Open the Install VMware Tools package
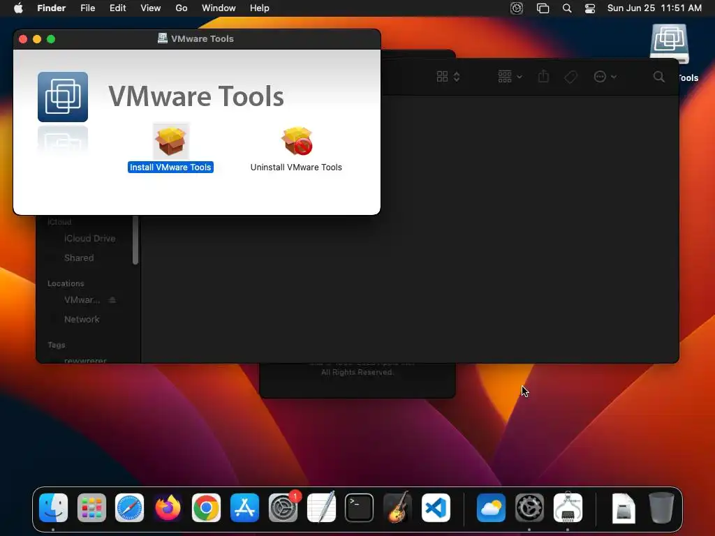 [x=171, y=140]
